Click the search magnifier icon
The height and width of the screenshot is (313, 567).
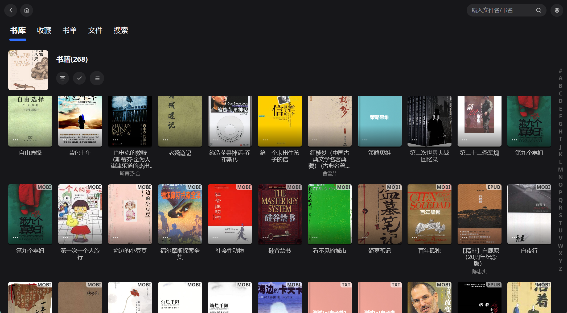tap(539, 10)
